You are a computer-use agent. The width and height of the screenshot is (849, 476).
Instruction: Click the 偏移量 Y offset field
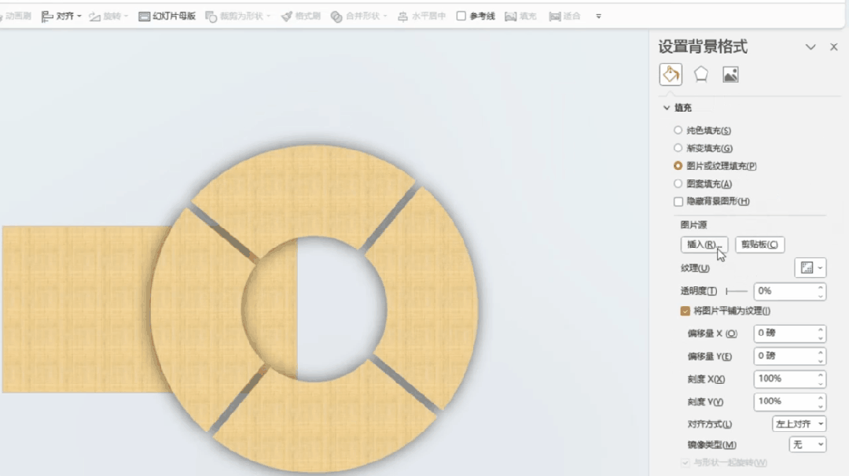pos(785,356)
